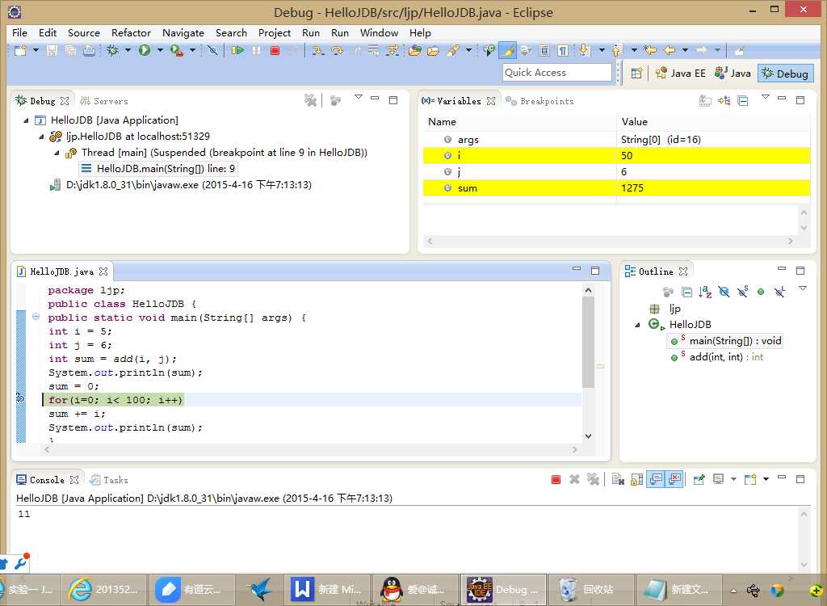Click the Step Into icon
This screenshot has height=606, width=827.
point(318,50)
